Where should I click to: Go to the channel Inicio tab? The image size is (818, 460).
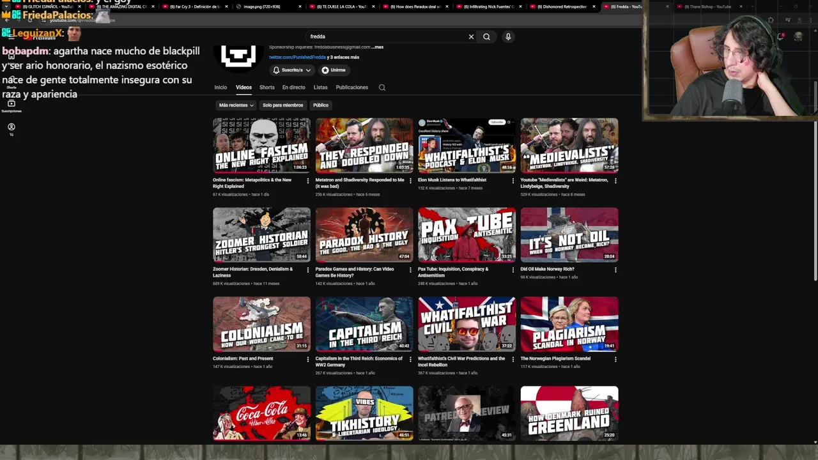coord(220,88)
